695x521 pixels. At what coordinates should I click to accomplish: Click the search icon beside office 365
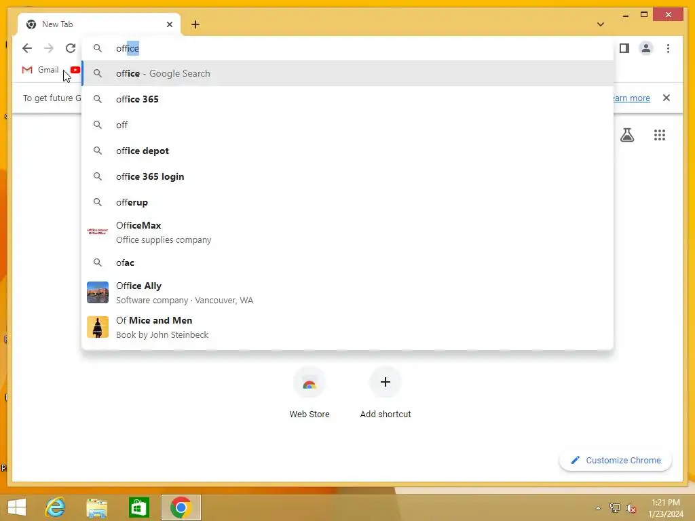tap(98, 99)
